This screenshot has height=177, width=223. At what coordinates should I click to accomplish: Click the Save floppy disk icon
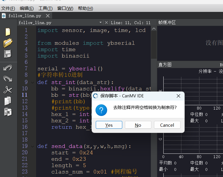[x=8, y=54]
